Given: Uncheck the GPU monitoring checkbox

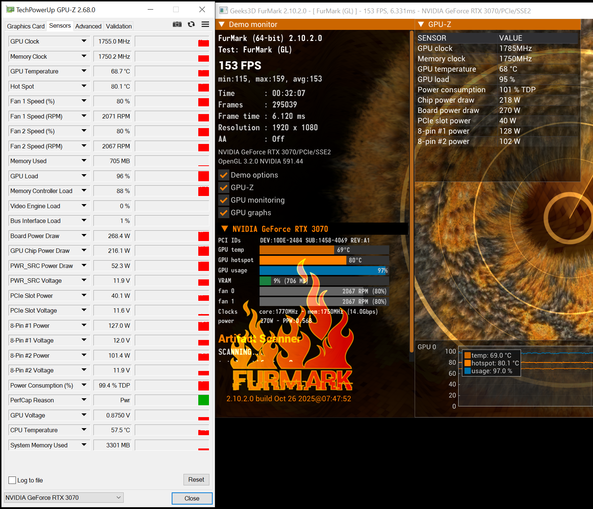Looking at the screenshot, I should point(223,200).
